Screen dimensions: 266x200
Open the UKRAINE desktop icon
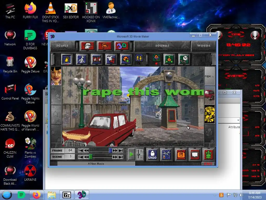click(x=30, y=173)
